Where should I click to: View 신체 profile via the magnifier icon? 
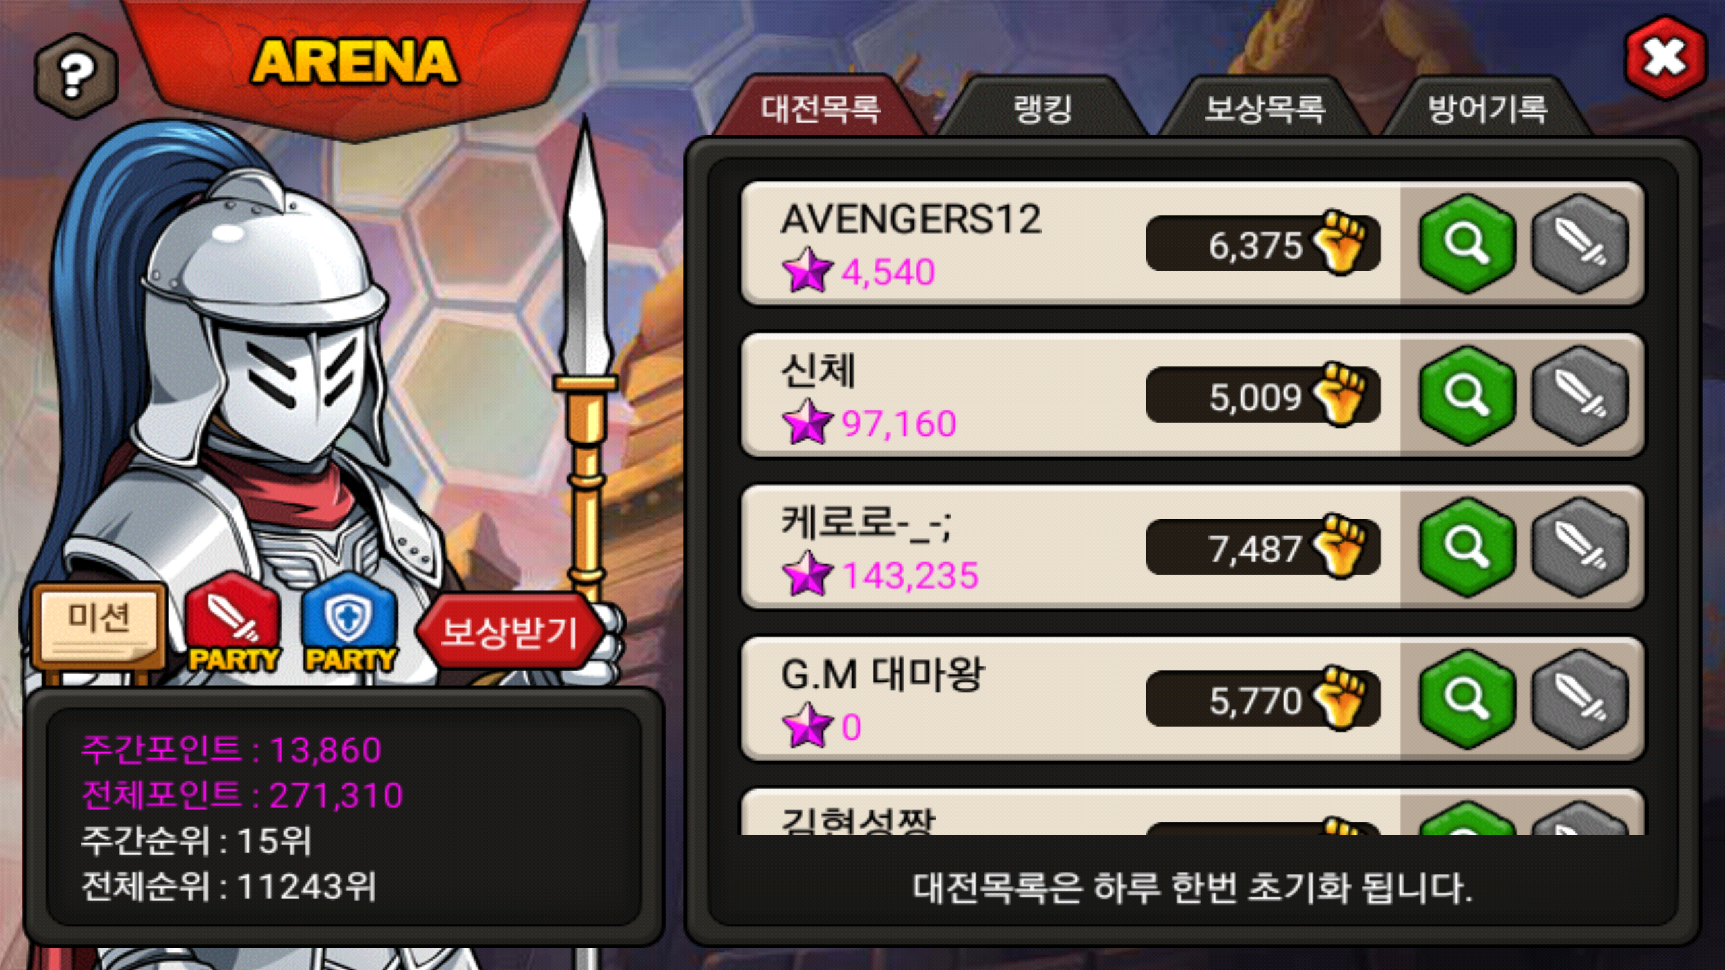point(1468,395)
